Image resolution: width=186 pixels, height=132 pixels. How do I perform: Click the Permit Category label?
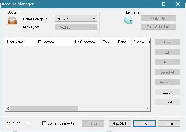pos(35,19)
